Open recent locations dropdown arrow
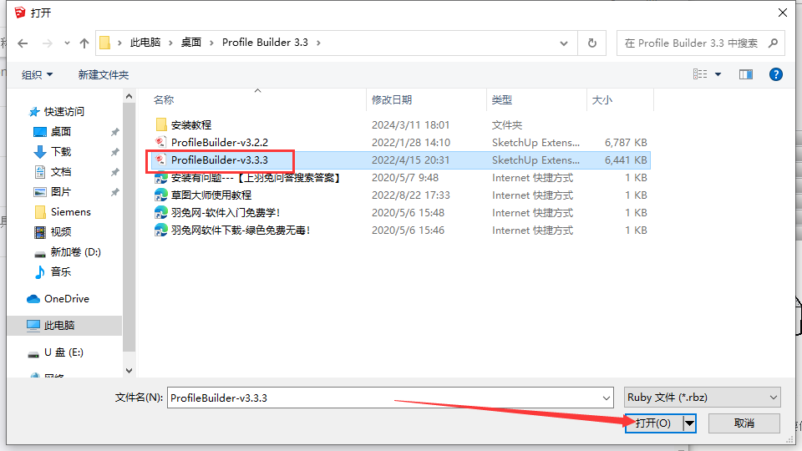This screenshot has width=802, height=451. pyautogui.click(x=67, y=43)
